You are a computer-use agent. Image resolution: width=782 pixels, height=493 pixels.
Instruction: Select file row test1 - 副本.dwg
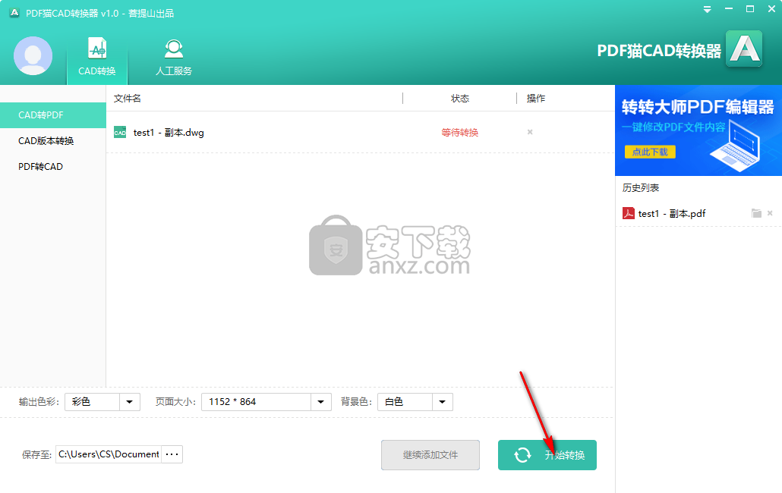tap(360, 133)
